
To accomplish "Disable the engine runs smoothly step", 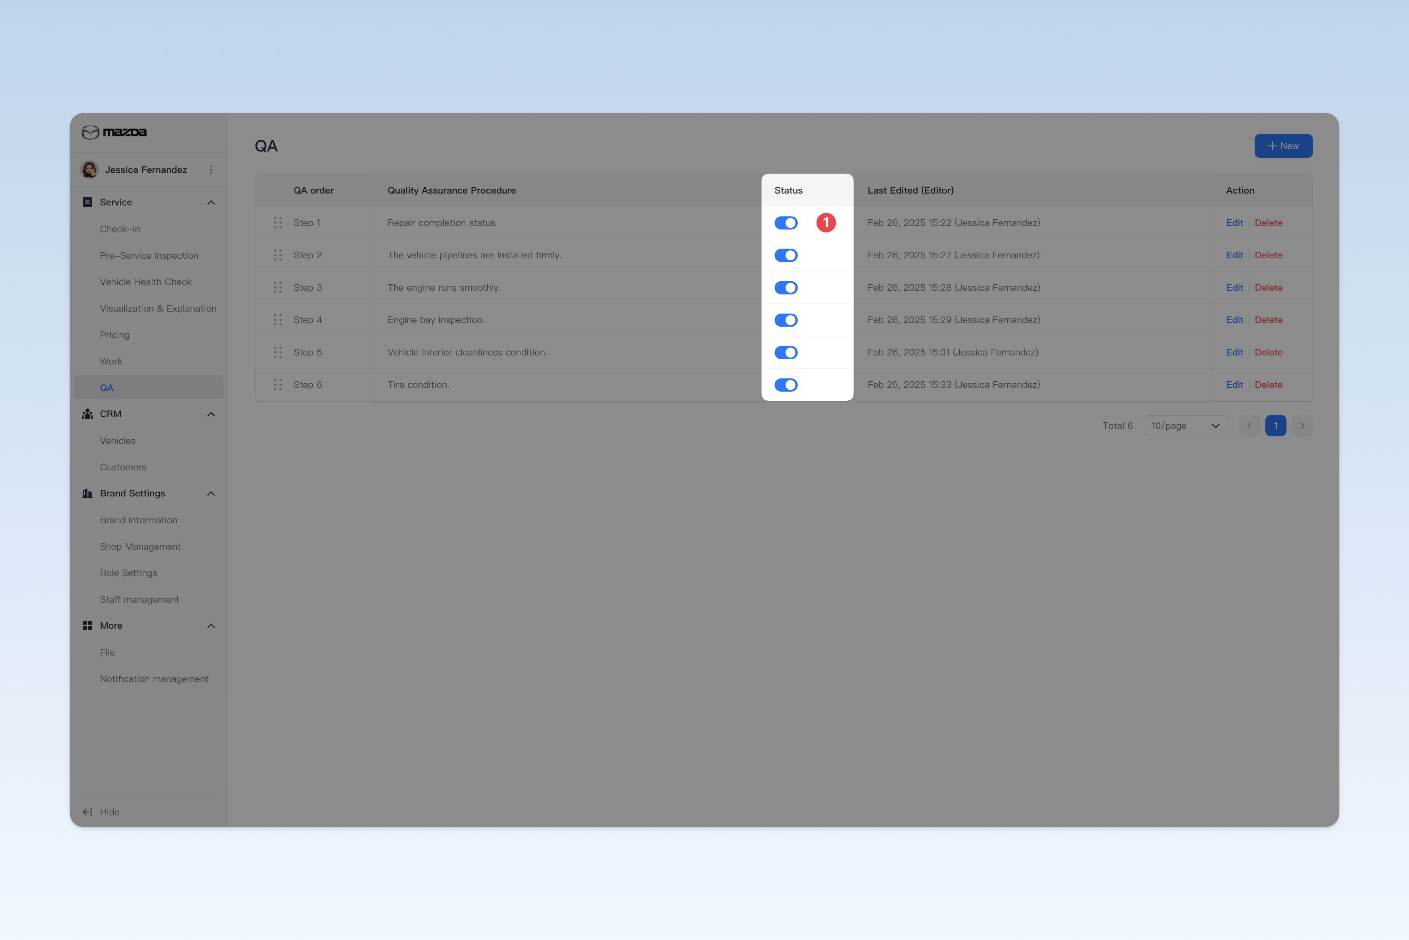I will (786, 288).
